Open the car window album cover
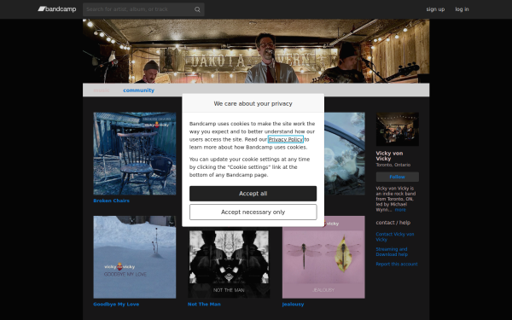 point(345,154)
